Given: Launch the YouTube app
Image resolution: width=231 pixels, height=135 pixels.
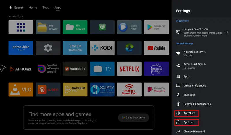Looking at the screenshot, I should (157, 48).
